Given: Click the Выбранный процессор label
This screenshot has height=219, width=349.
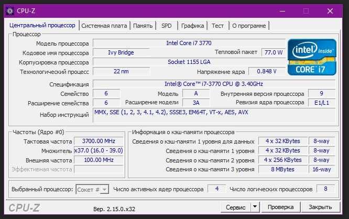Looking at the screenshot, I should 42,190.
